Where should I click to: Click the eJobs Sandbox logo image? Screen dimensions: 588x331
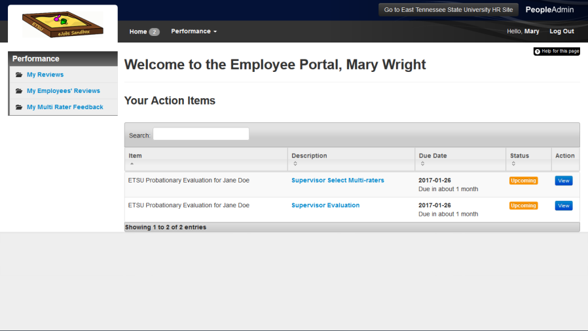62,24
